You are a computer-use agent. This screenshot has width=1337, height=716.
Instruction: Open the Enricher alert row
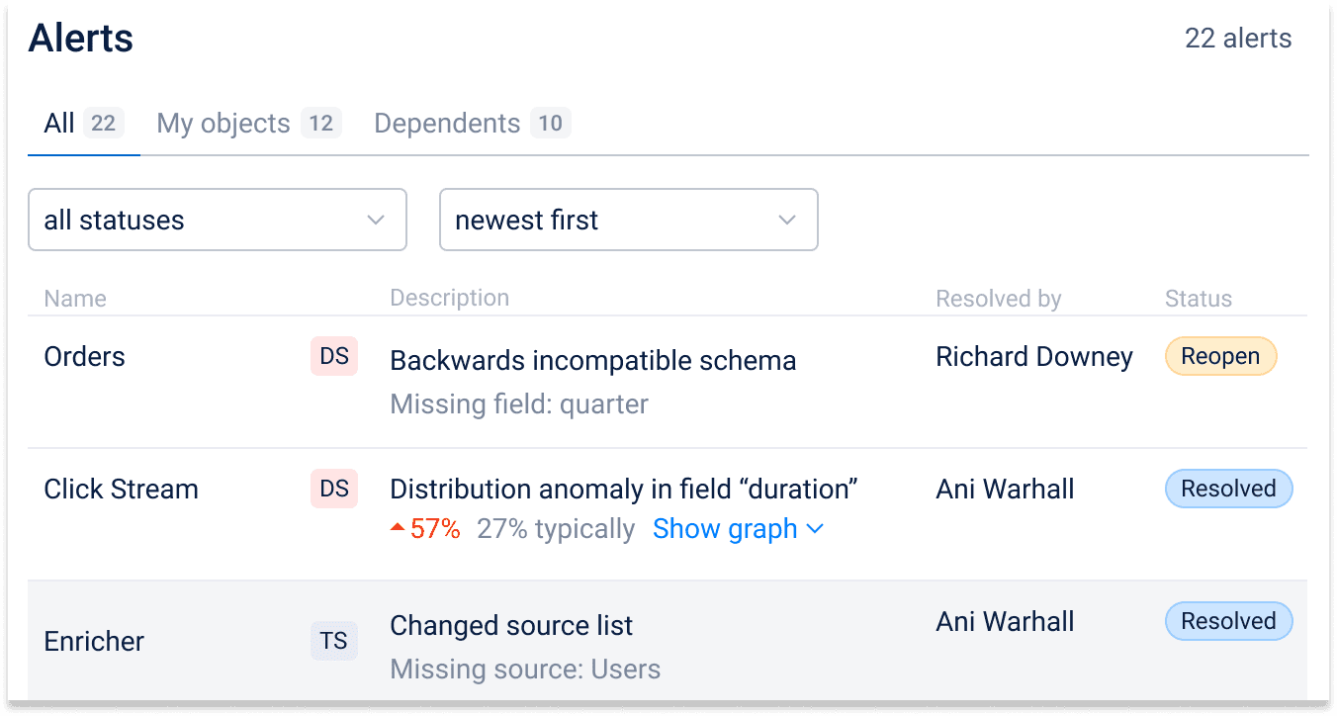coord(95,641)
